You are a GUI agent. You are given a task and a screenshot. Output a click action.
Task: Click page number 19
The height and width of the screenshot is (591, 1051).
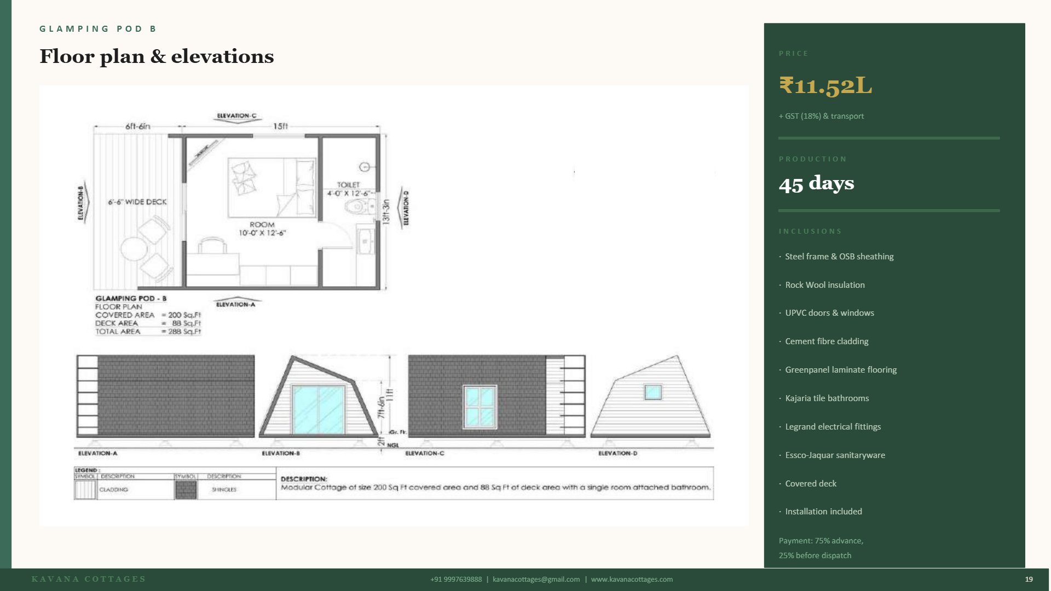click(1029, 580)
